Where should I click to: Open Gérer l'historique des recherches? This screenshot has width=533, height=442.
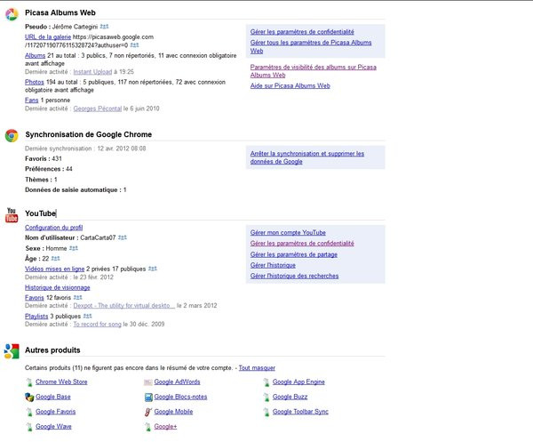[x=294, y=276]
